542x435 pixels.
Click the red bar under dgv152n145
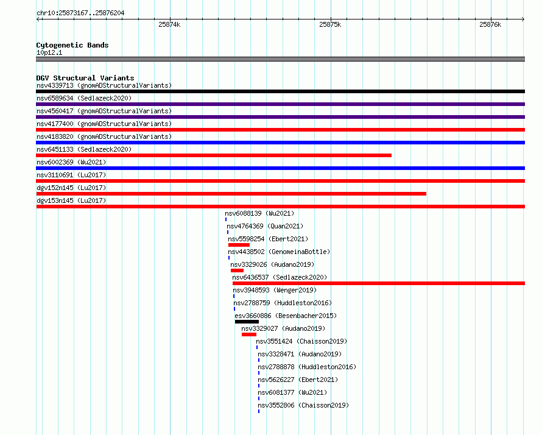coord(231,194)
